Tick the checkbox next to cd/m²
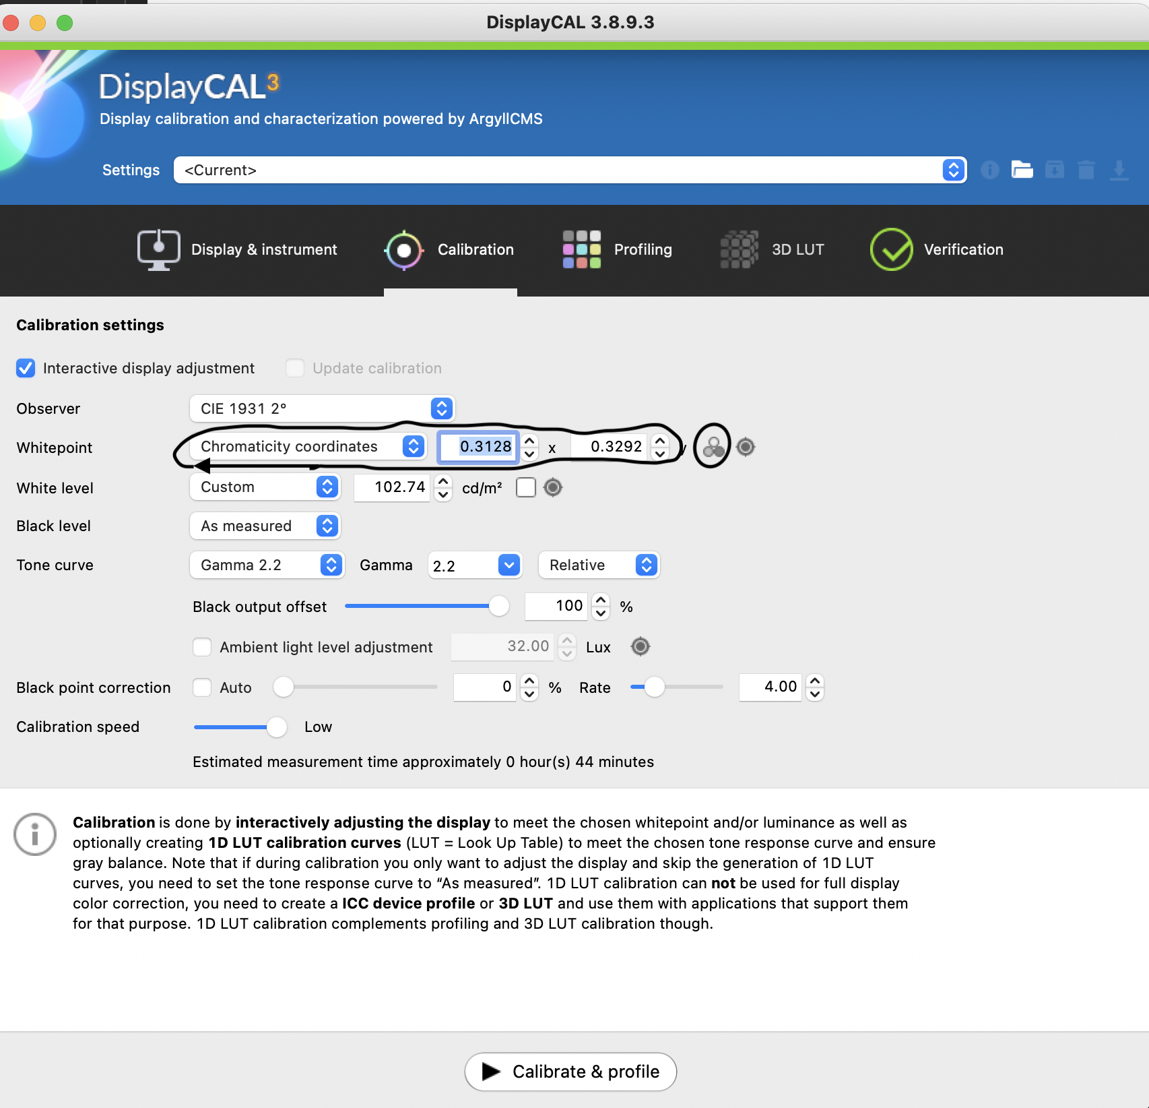 [x=526, y=487]
